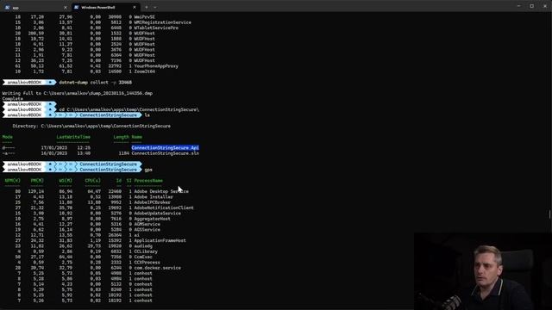Image resolution: width=552 pixels, height=310 pixels.
Task: Click the Adobe Installer process name
Action: (154, 197)
